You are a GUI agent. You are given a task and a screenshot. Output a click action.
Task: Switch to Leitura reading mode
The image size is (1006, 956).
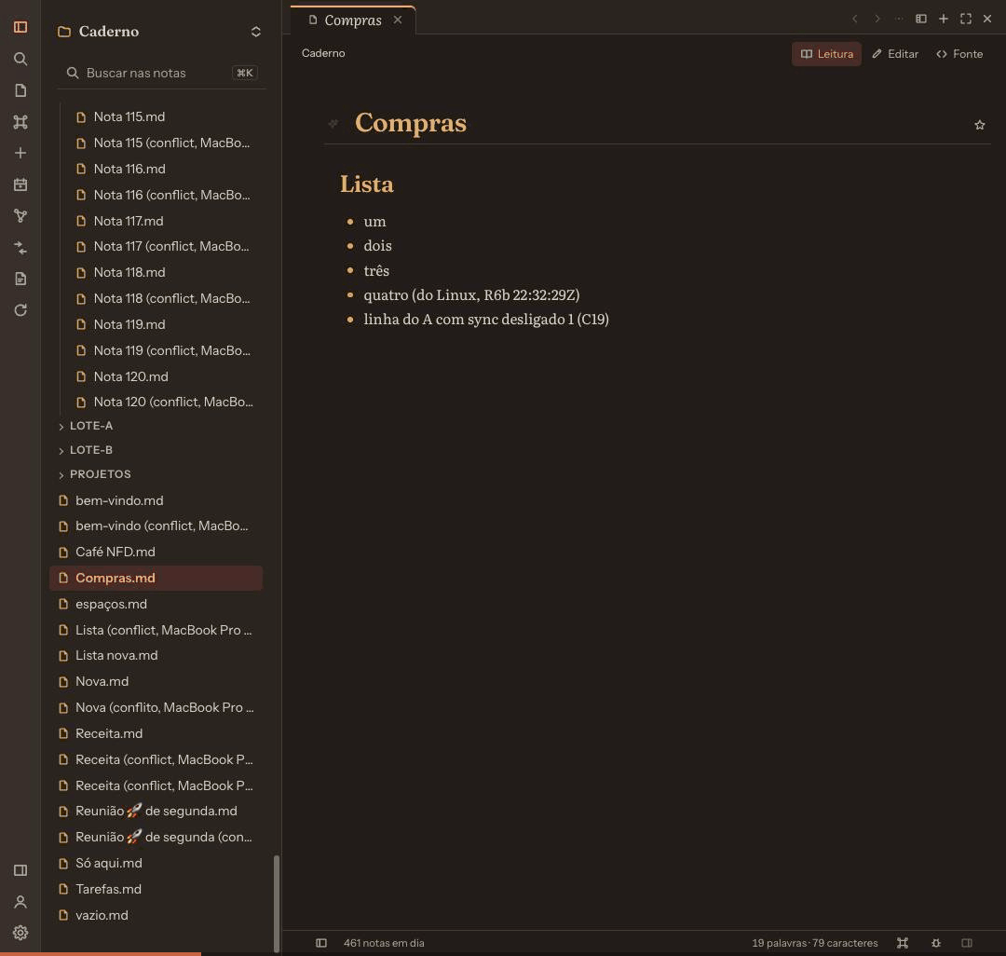tap(826, 54)
